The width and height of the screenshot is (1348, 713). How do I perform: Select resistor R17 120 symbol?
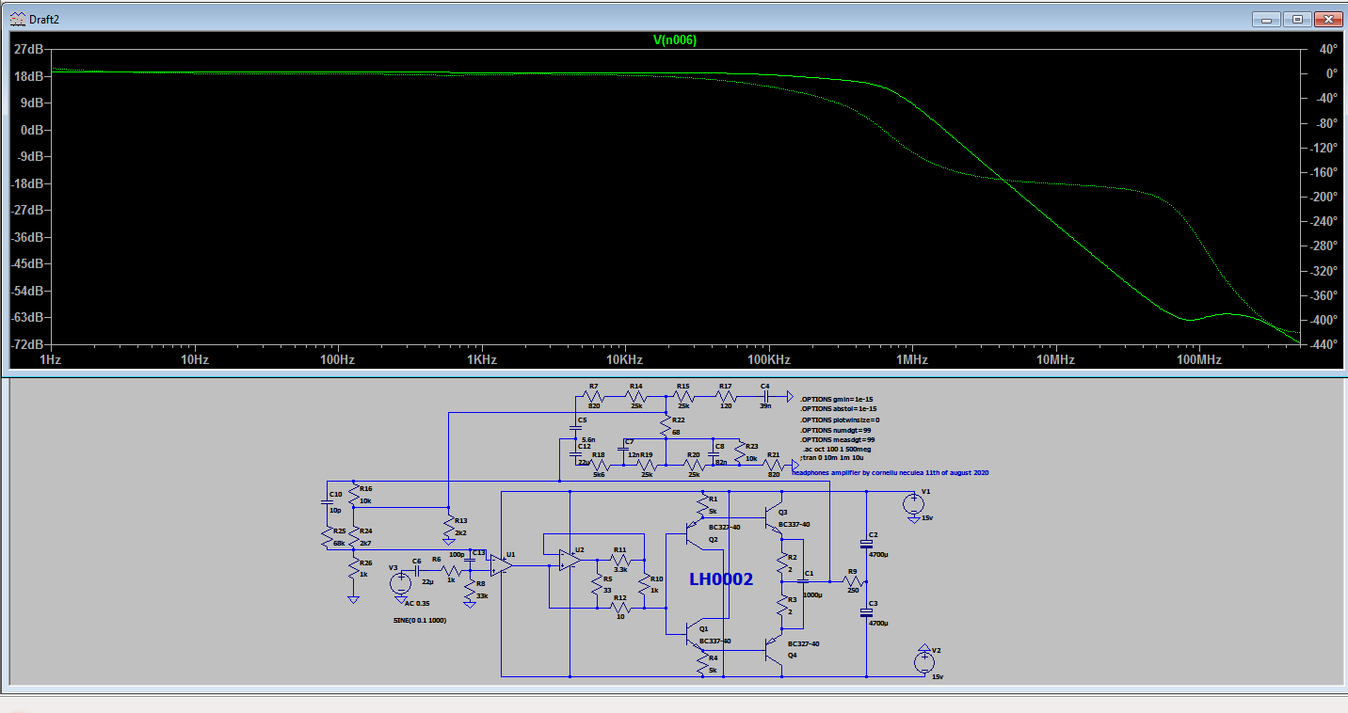point(725,396)
